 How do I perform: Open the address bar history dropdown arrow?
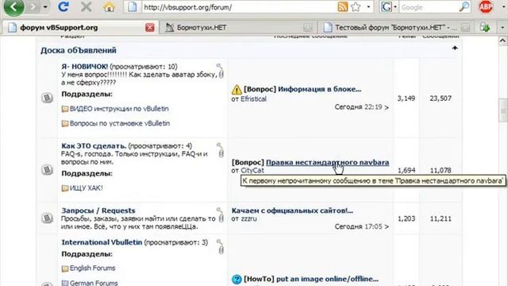pos(368,7)
